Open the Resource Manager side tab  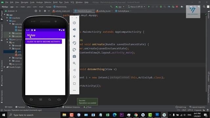tap(2, 32)
